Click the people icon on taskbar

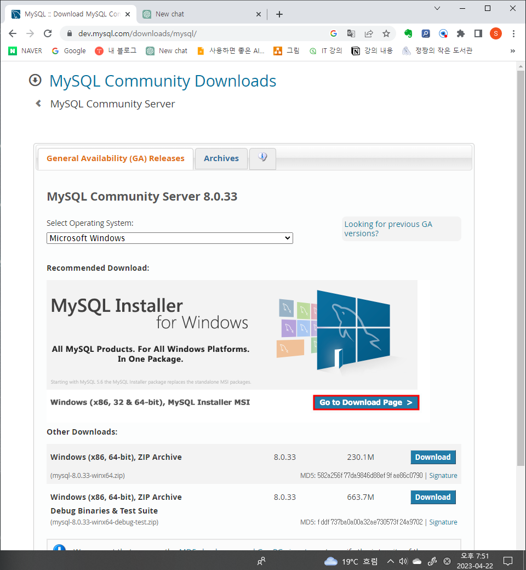(x=261, y=561)
